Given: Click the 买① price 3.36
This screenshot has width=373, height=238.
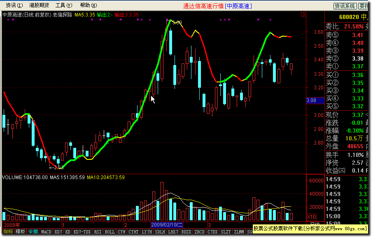Looking at the screenshot, I should pos(357,75).
